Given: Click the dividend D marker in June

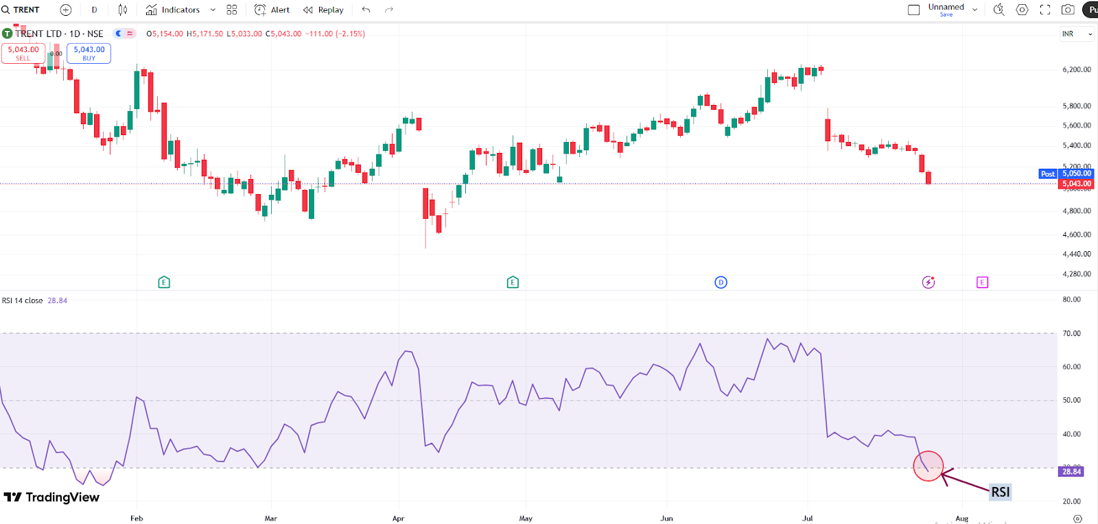Looking at the screenshot, I should pos(721,282).
